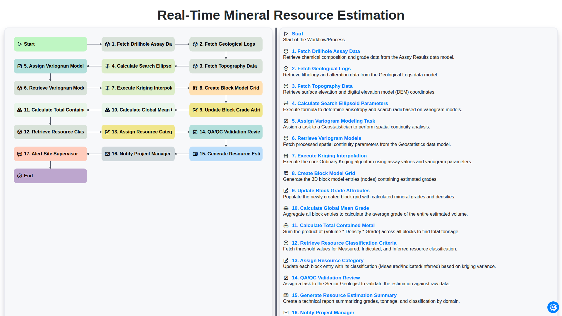Image resolution: width=562 pixels, height=316 pixels.
Task: Open the 1. Fetch Drillhole Assay Data link
Action: click(x=326, y=51)
